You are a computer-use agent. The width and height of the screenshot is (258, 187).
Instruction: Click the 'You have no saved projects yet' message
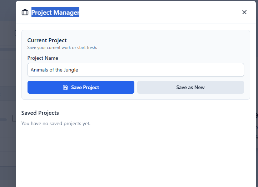coord(56,124)
